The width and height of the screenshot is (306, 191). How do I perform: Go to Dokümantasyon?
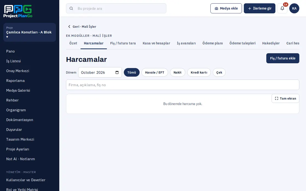pos(30,120)
